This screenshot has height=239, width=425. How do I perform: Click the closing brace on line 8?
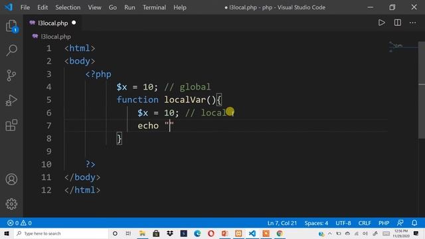click(x=120, y=139)
